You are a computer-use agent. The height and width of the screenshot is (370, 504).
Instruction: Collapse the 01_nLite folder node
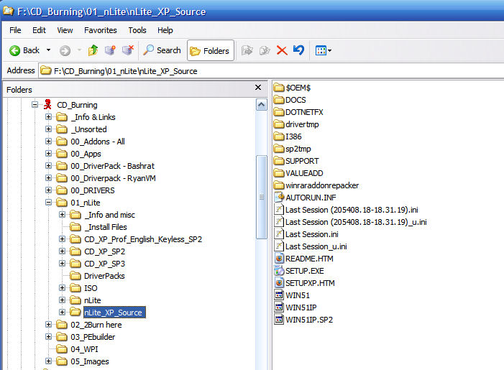click(49, 203)
